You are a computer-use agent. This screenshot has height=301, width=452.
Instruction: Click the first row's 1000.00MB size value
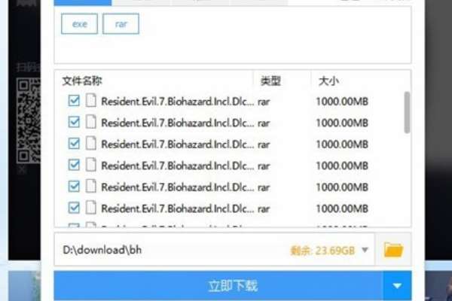pyautogui.click(x=342, y=102)
